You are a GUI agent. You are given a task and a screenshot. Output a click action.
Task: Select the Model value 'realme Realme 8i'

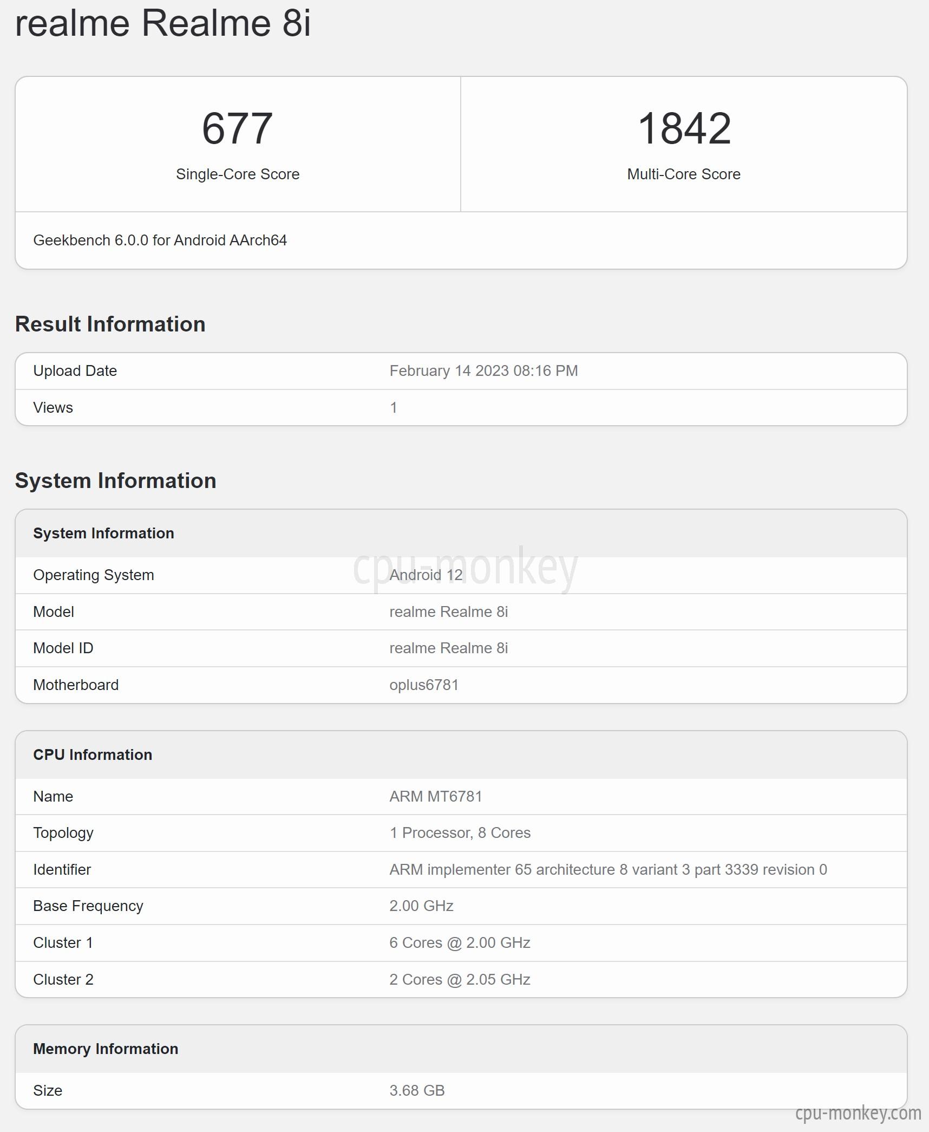click(x=449, y=611)
